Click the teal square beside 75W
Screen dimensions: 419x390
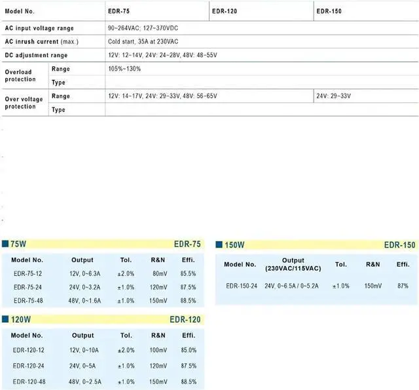tap(5, 244)
